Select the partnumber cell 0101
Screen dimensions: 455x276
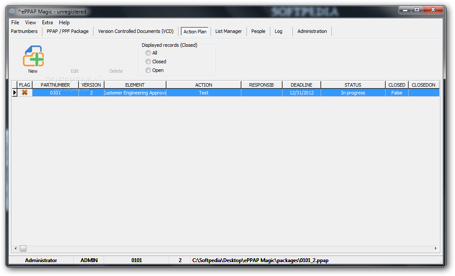pos(55,93)
